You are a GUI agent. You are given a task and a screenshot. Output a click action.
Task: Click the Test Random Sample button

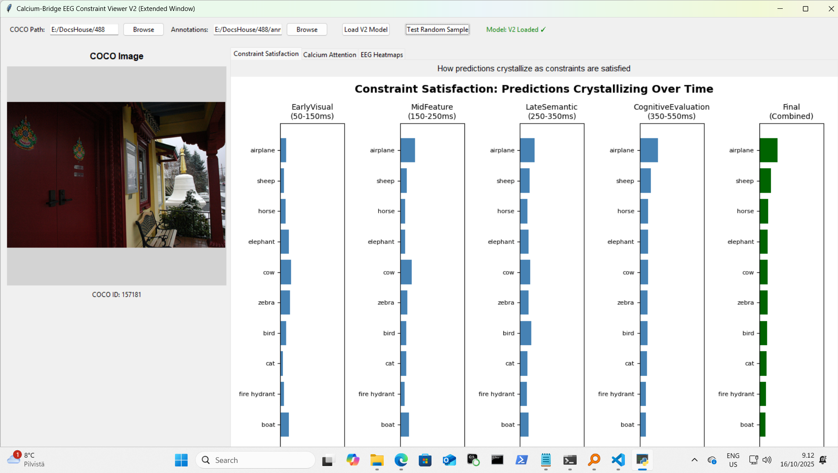[x=437, y=30]
